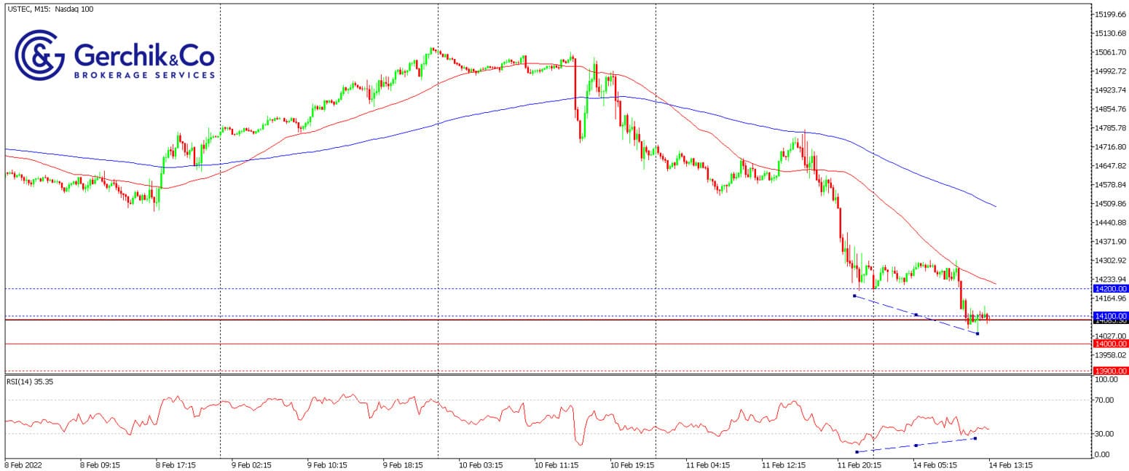This screenshot has height=471, width=1129.
Task: Click the 10 Feb 11:15 time axis label
Action: tap(556, 463)
